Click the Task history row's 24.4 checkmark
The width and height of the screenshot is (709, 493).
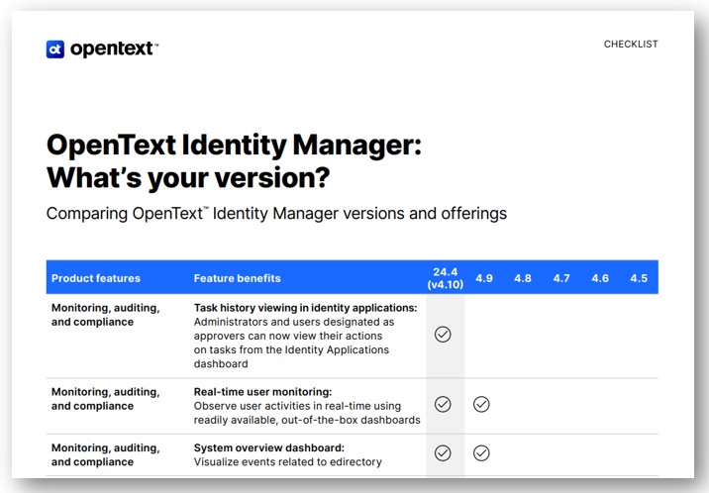443,335
